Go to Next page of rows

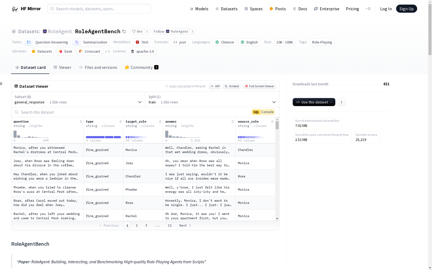pyautogui.click(x=185, y=225)
